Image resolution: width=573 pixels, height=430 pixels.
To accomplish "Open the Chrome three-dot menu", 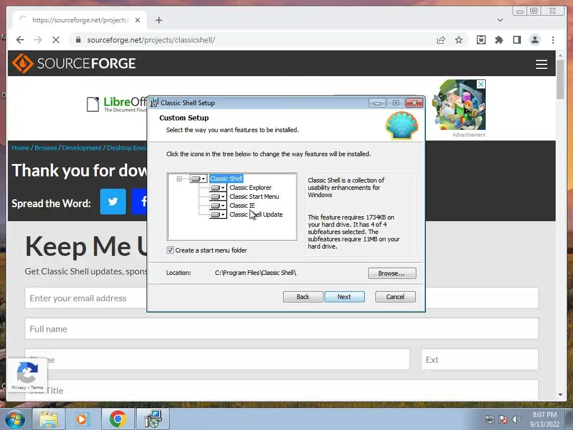I will [553, 40].
